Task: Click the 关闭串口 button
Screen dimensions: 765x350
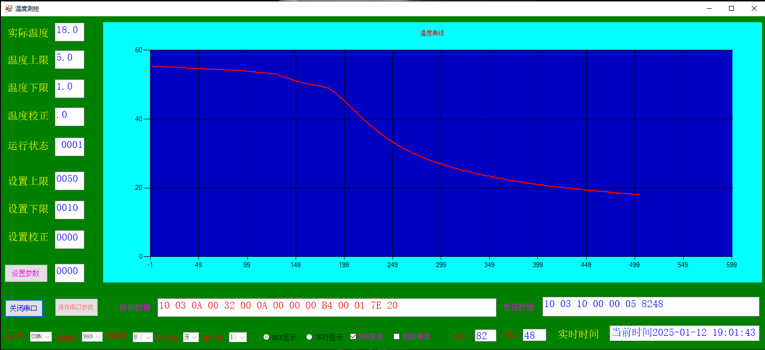Action: [24, 308]
